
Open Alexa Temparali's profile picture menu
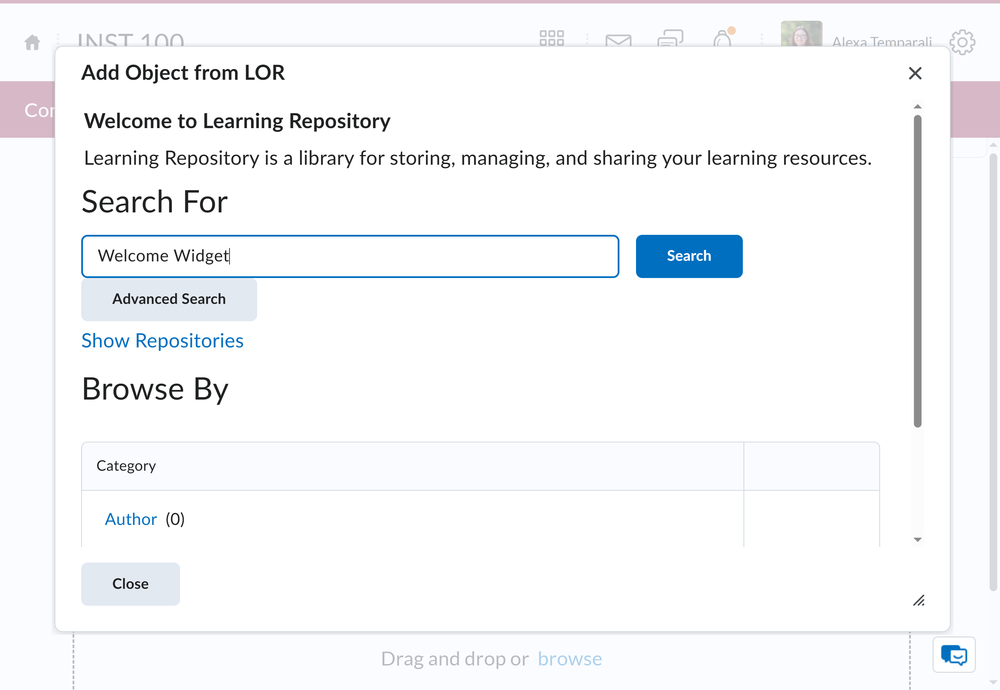[801, 34]
